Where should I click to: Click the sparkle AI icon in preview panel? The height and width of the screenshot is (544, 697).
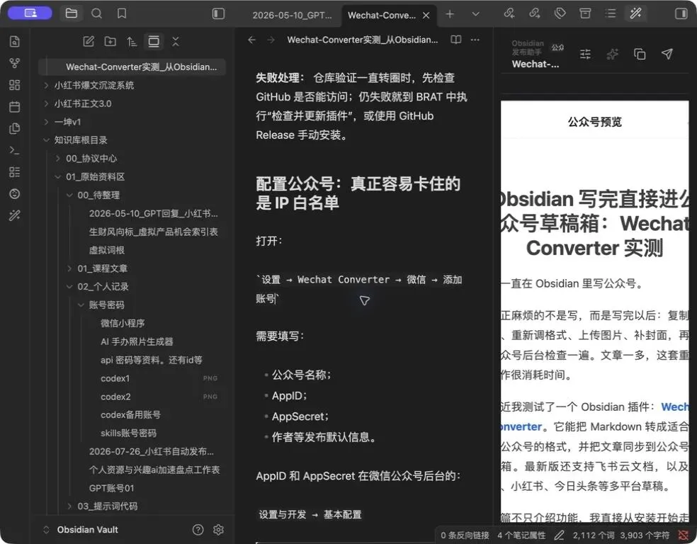613,55
